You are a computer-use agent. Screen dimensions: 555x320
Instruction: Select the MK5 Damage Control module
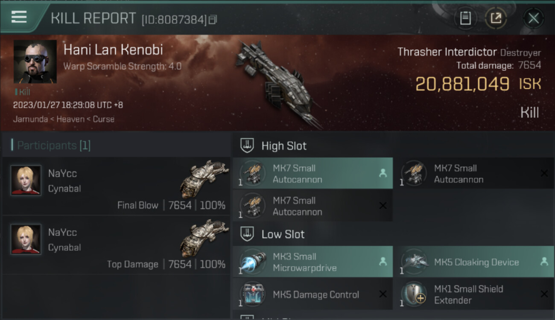(x=313, y=294)
